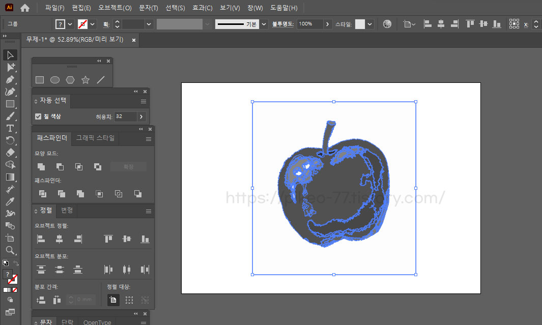Switch to 단락 tab
The width and height of the screenshot is (542, 325).
(x=67, y=321)
